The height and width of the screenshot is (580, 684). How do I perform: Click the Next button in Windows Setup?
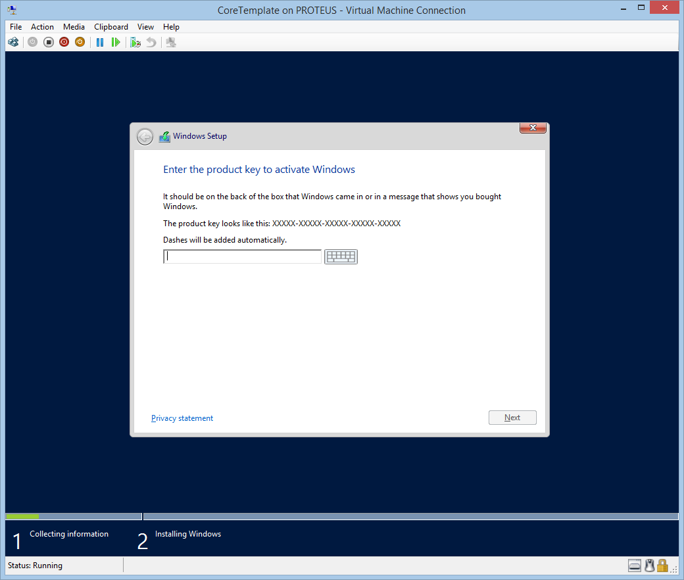(x=512, y=418)
